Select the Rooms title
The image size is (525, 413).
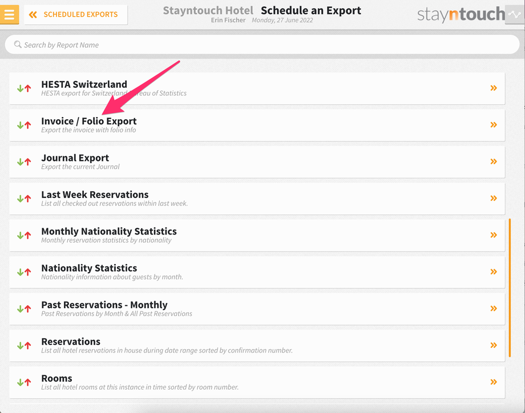click(56, 379)
